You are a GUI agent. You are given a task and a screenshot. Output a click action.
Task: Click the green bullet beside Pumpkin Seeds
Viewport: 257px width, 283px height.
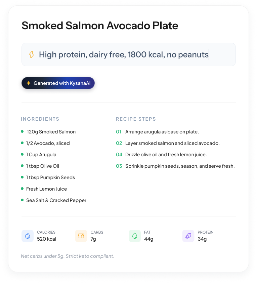coord(22,177)
